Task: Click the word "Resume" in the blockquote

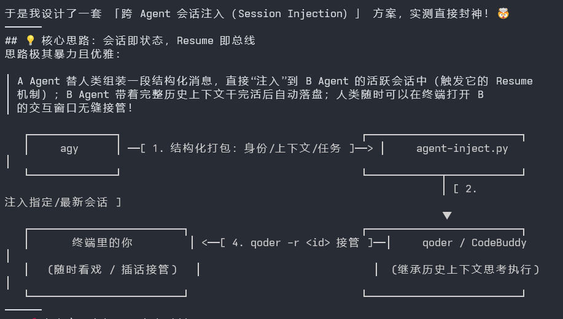Action: (514, 81)
